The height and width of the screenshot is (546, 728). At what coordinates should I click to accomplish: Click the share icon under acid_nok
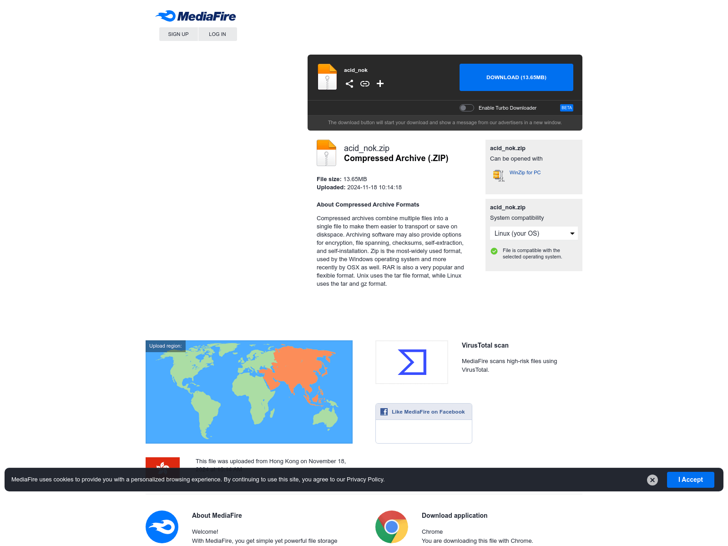pyautogui.click(x=349, y=84)
